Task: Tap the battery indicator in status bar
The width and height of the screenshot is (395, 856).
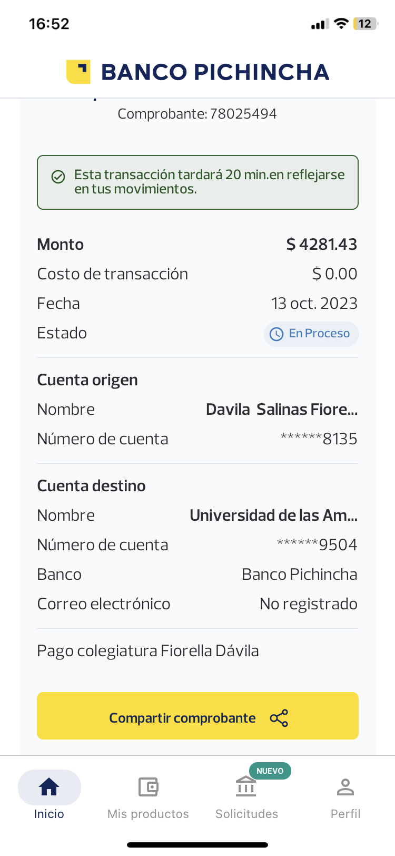Action: point(366,24)
